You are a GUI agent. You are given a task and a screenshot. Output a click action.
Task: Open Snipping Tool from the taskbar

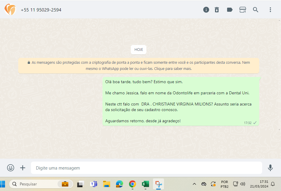[x=158, y=184]
